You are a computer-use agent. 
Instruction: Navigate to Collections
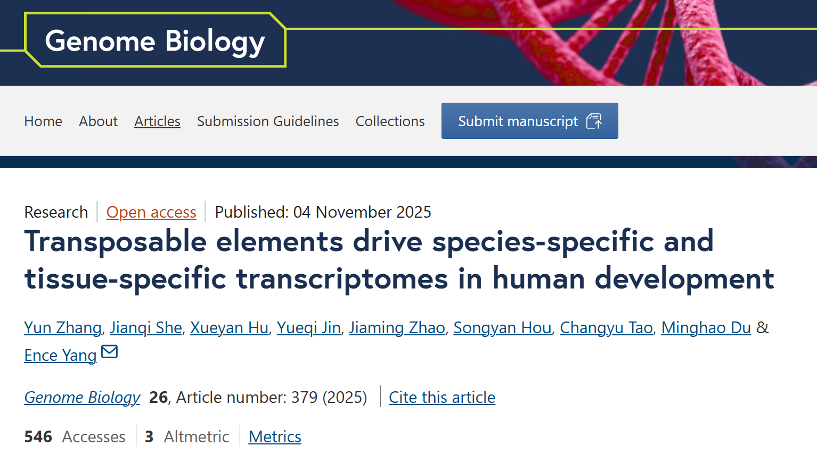coord(390,121)
